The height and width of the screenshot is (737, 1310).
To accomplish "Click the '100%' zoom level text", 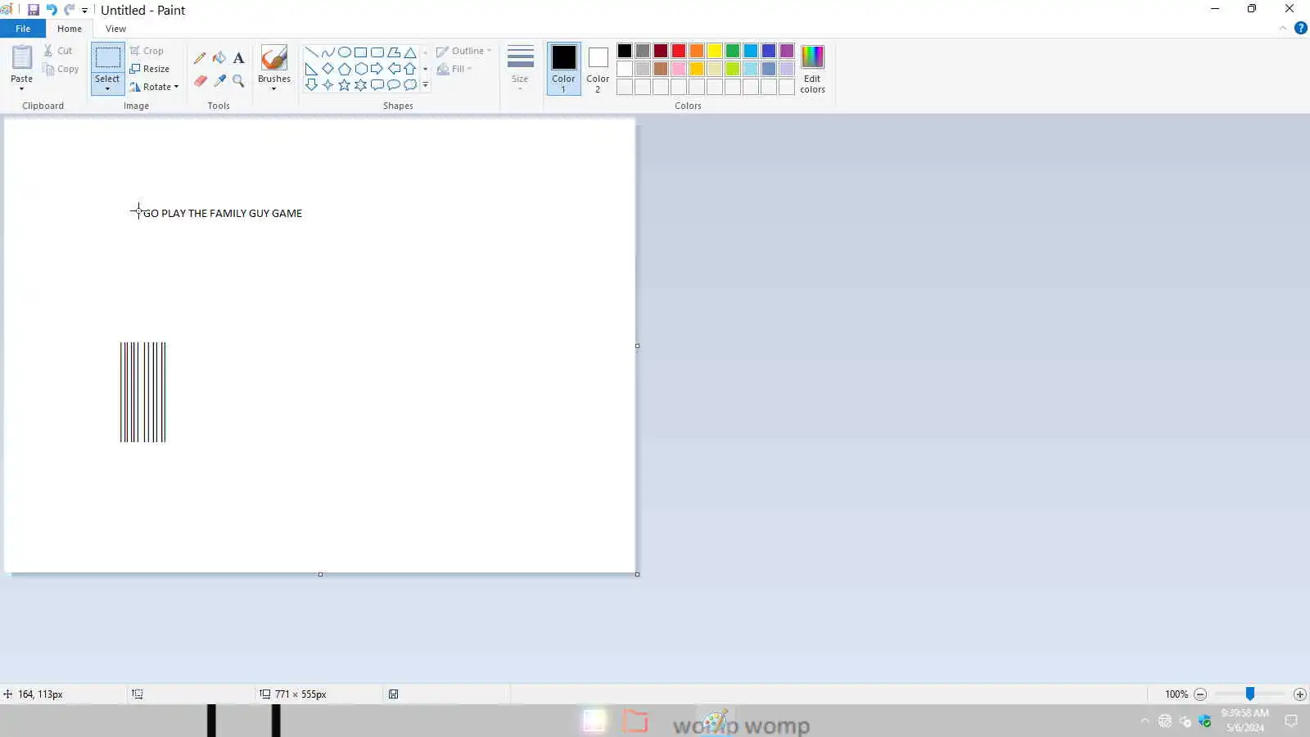I will [1177, 694].
